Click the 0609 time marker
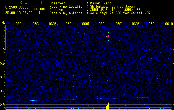The width and height of the screenshot is (174, 110). coord(152,24)
